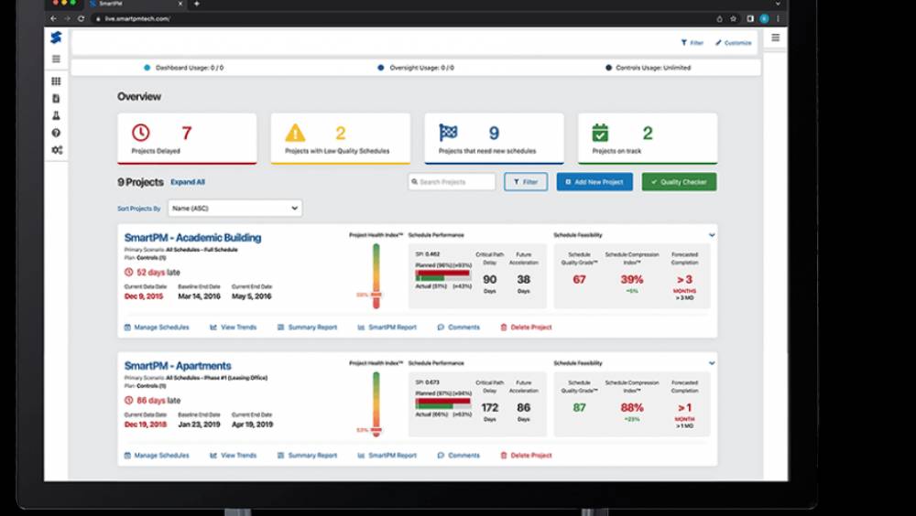Click the red clock Projects Delayed icon
The image size is (916, 516).
[140, 133]
